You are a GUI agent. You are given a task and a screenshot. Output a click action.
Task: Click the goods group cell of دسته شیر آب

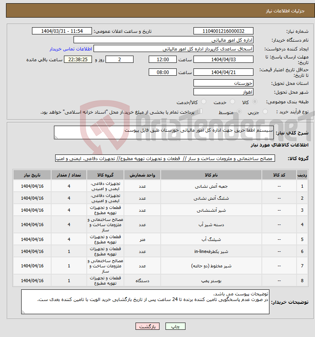pyautogui.click(x=105, y=225)
